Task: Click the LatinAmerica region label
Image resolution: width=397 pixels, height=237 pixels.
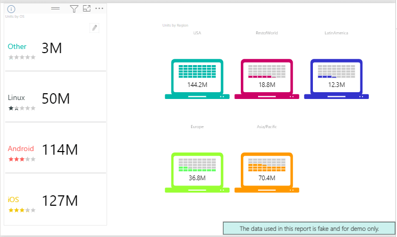Action: point(336,33)
